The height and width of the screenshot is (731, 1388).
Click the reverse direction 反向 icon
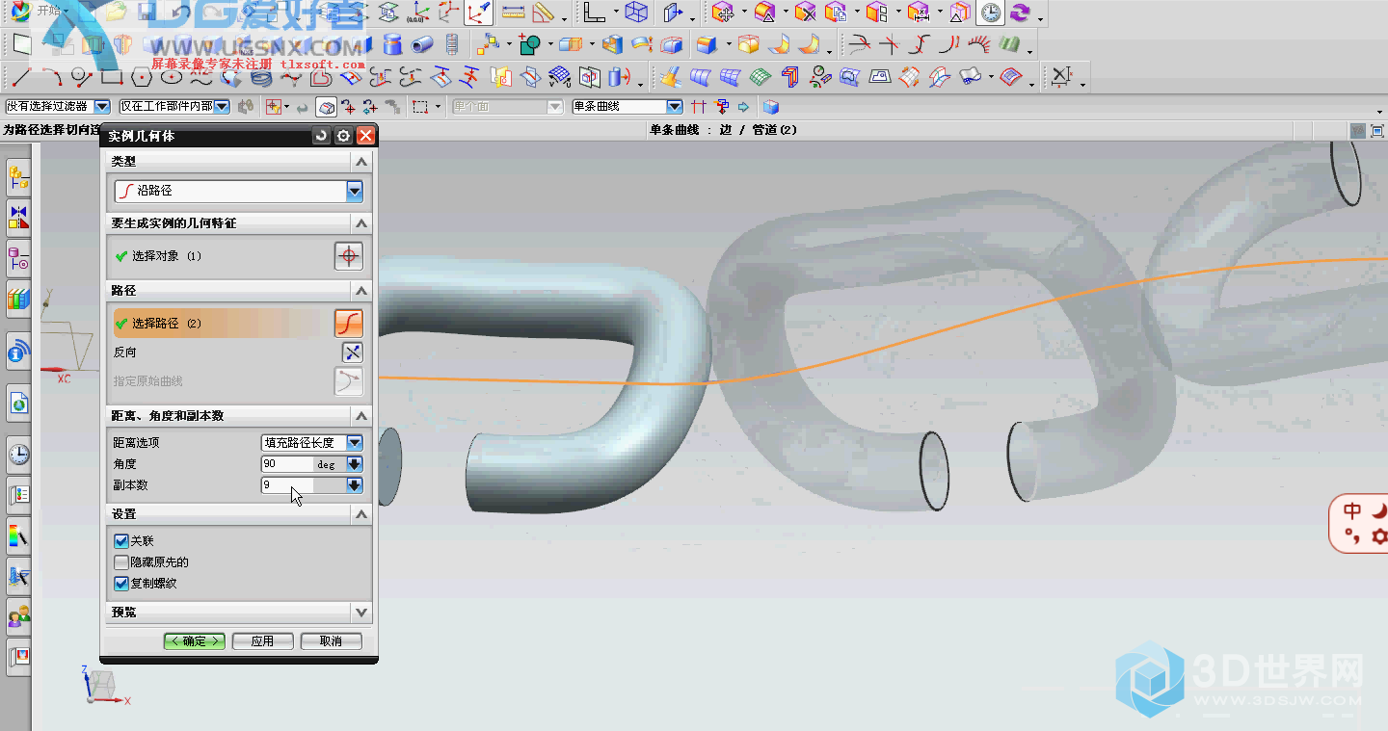pos(353,352)
